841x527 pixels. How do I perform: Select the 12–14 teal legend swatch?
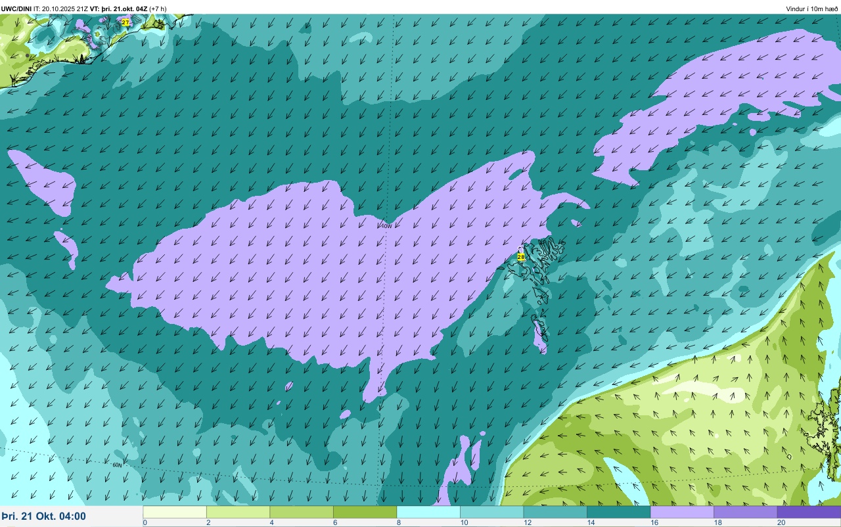[555, 512]
